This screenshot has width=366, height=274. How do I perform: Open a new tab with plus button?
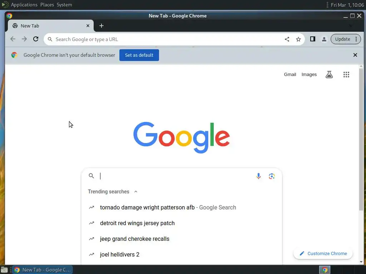click(101, 26)
